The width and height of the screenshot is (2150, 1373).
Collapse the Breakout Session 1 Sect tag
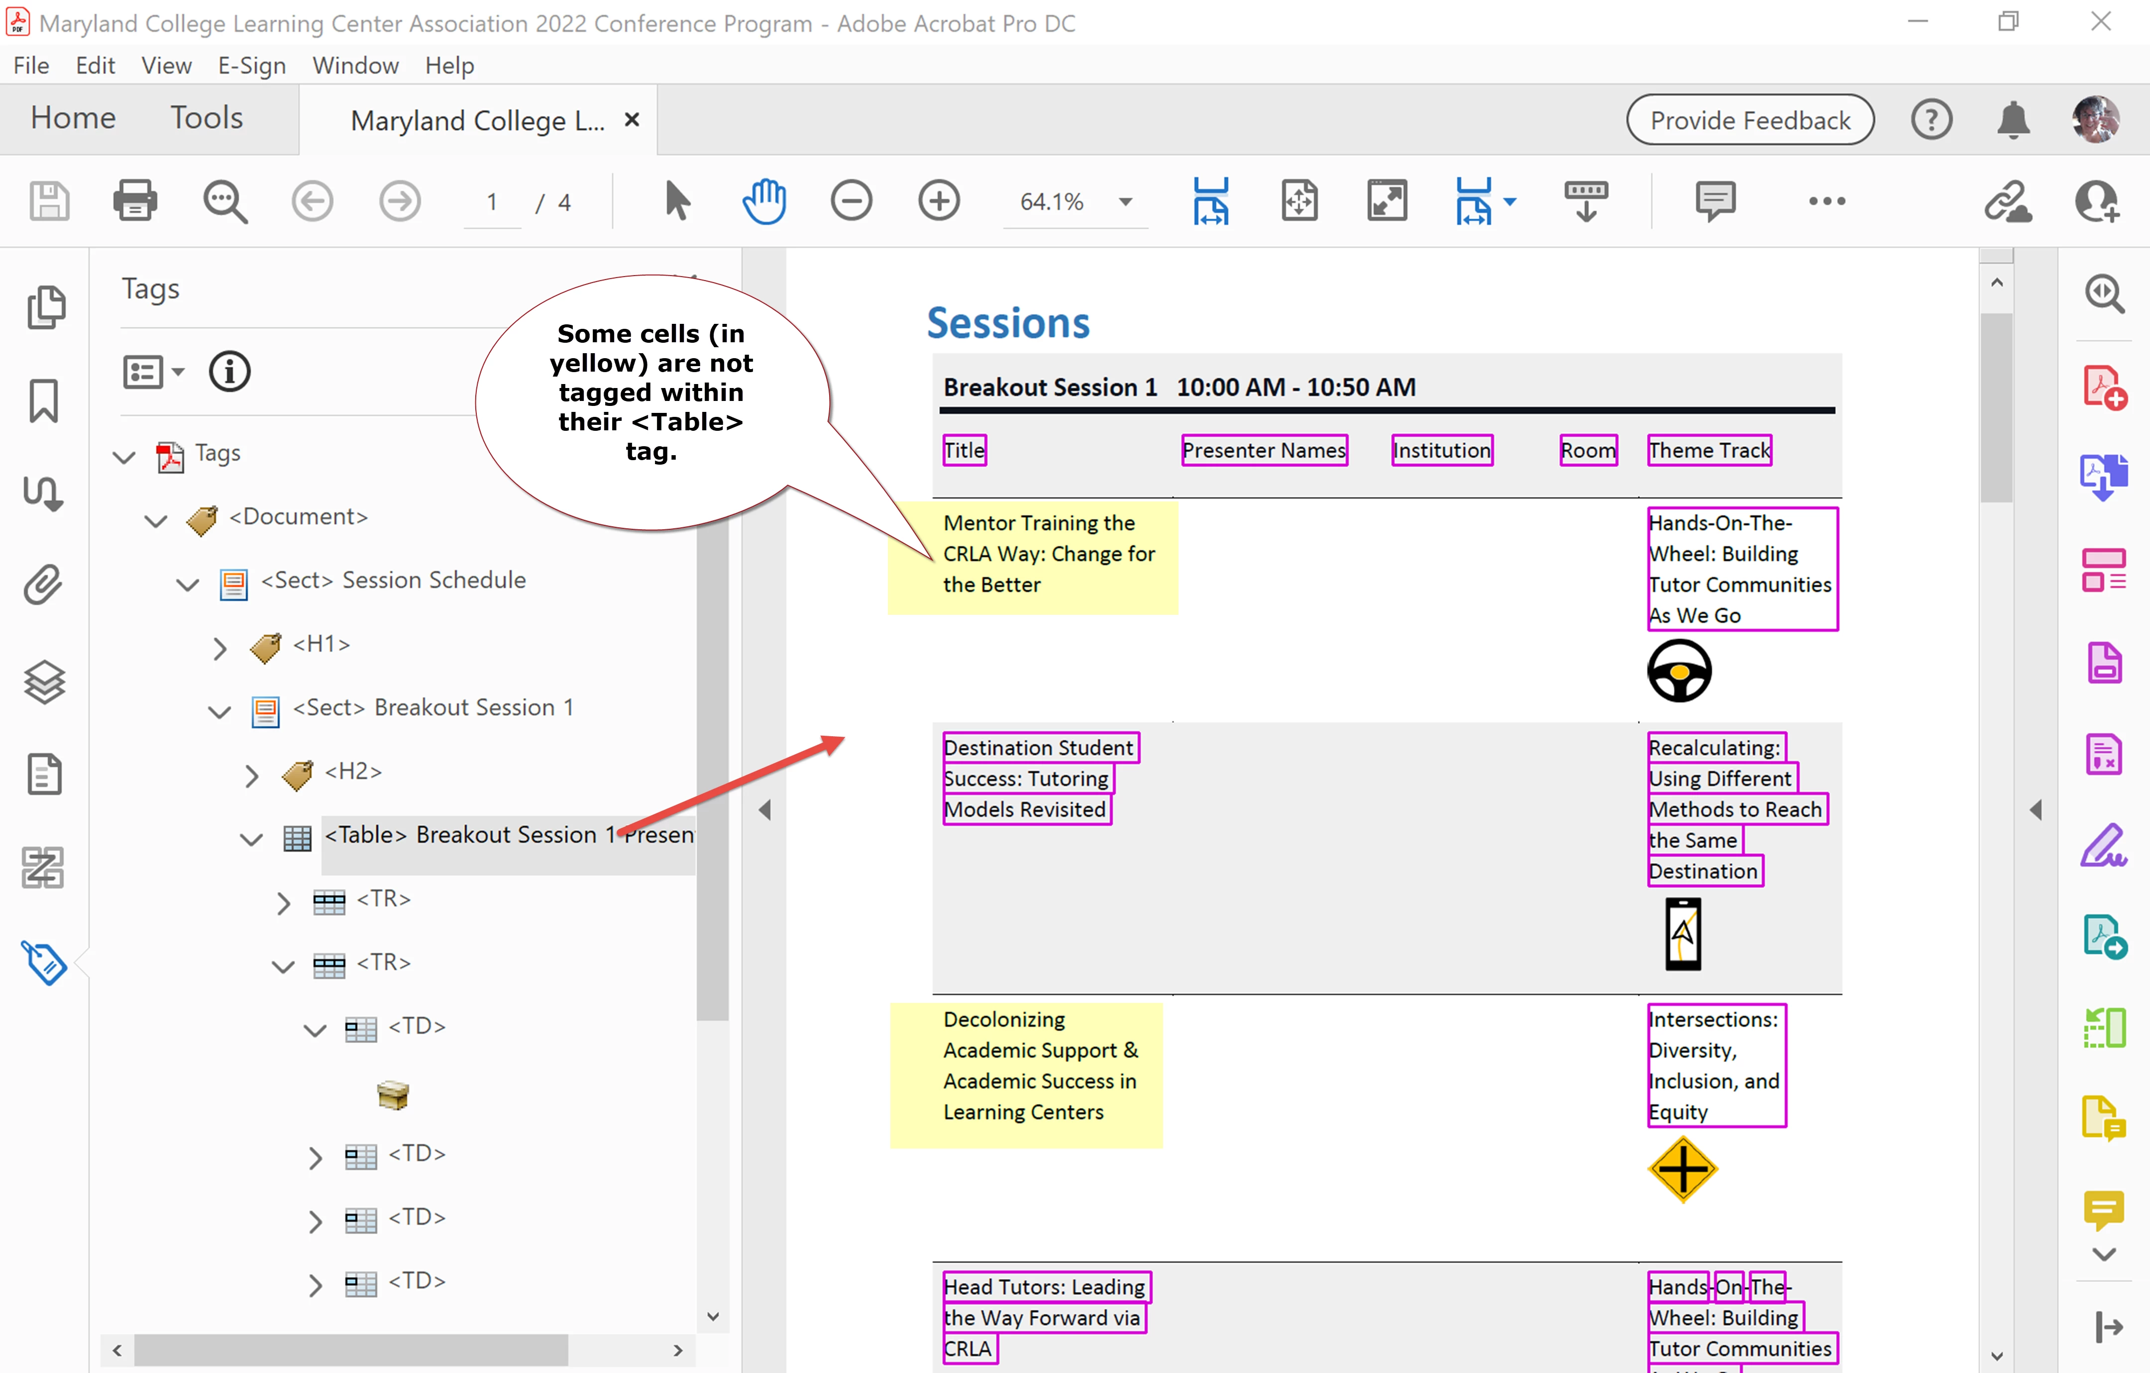point(219,711)
